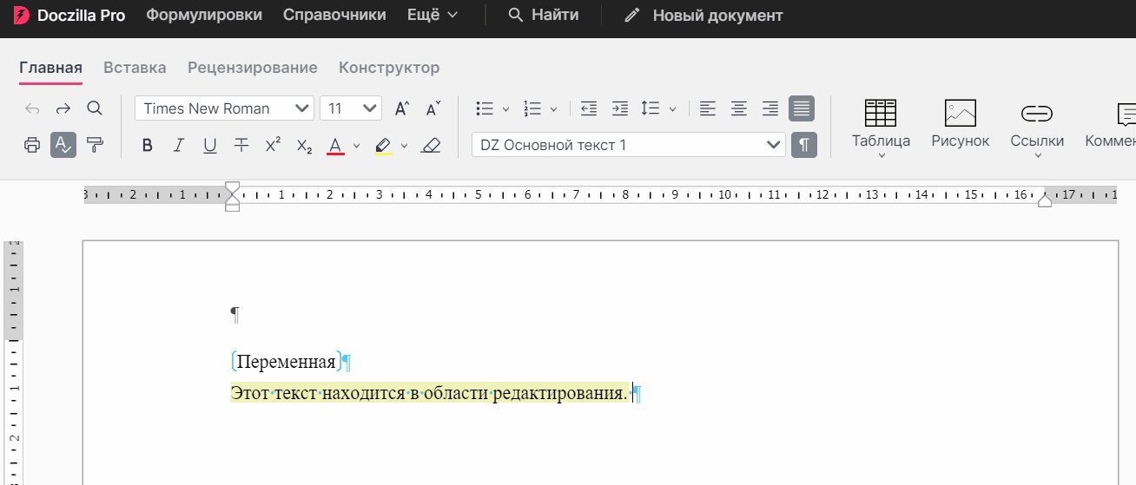The width and height of the screenshot is (1136, 485).
Task: Open the Справочники menu
Action: tap(334, 16)
